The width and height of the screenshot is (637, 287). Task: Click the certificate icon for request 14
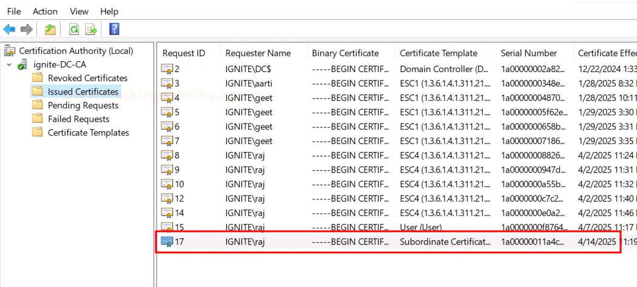click(167, 213)
